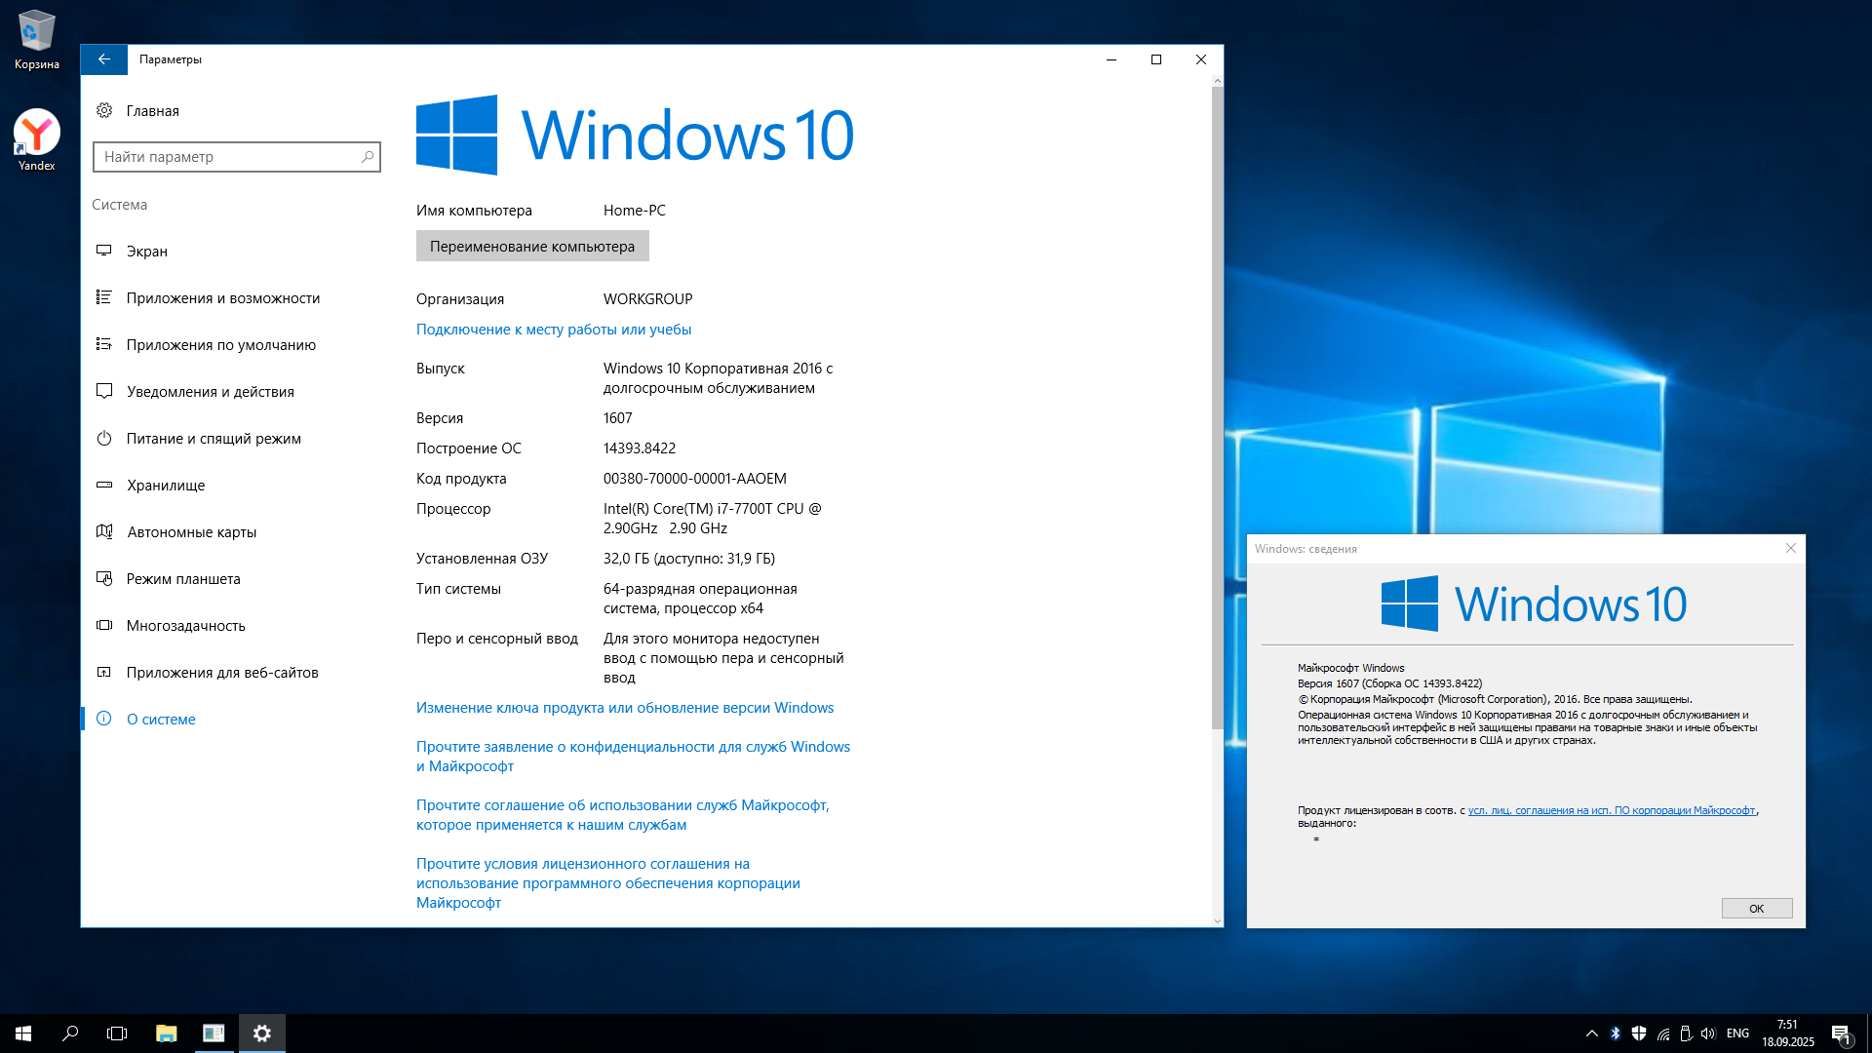Open the Главная home gear icon
Viewport: 1872px width, 1053px height.
click(104, 111)
